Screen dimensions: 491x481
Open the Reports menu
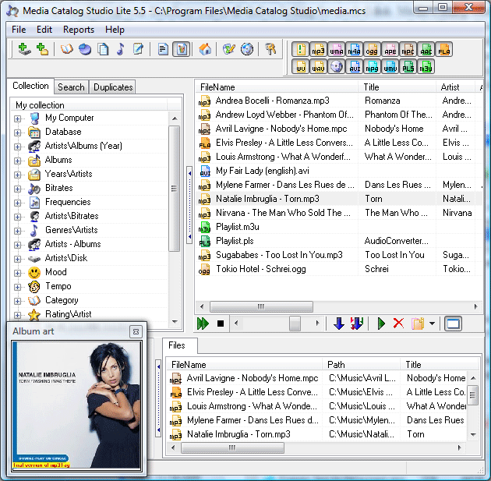pos(79,30)
